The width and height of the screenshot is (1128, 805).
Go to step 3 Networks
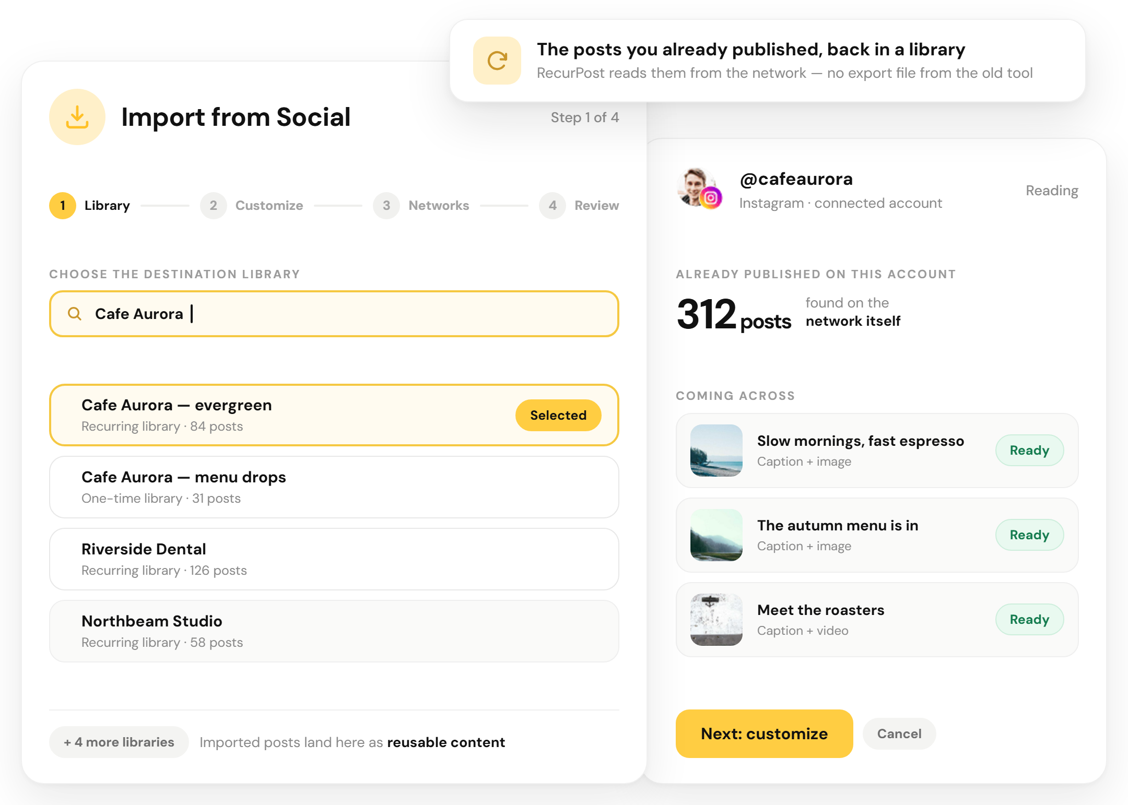point(421,206)
